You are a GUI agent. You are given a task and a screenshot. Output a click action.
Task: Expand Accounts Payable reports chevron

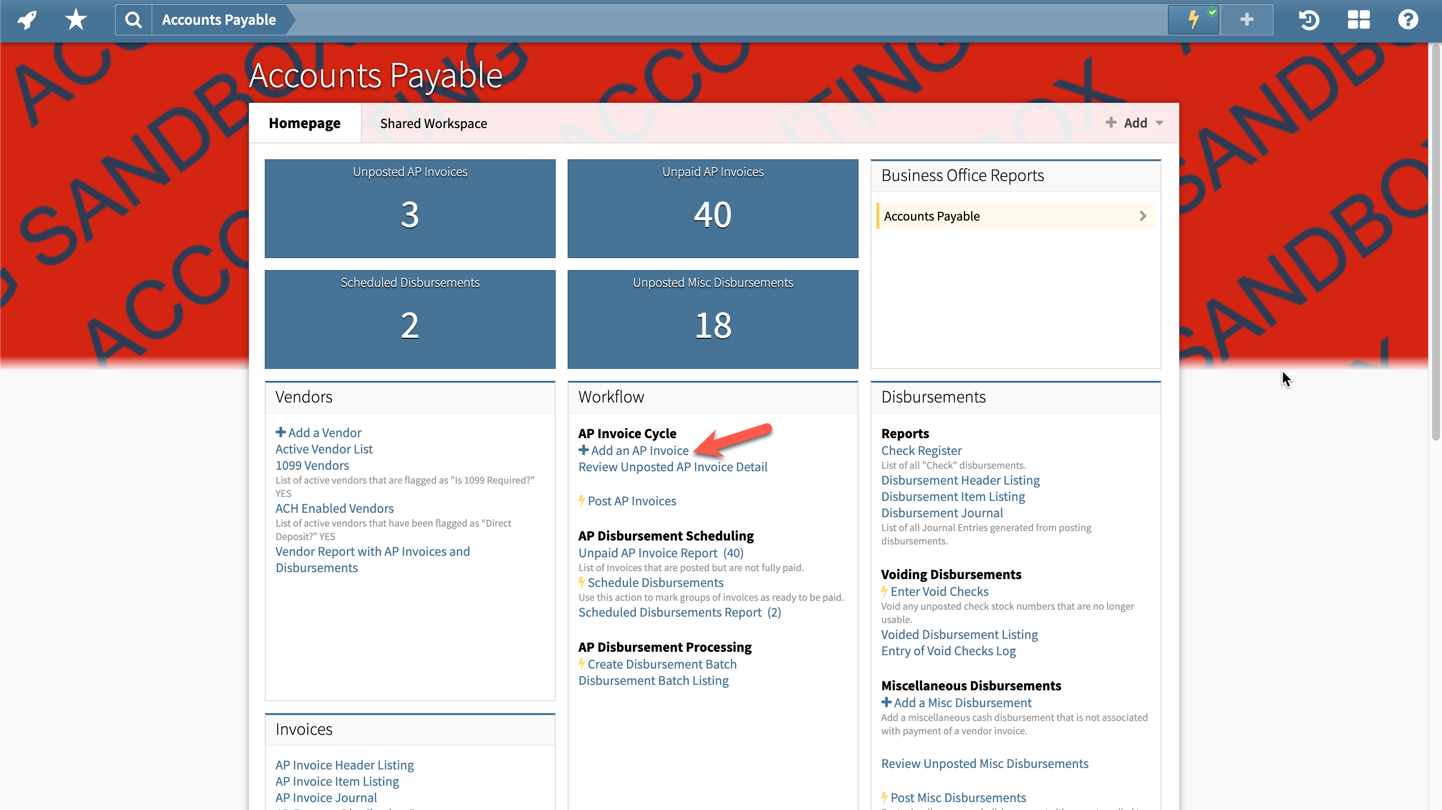point(1143,216)
